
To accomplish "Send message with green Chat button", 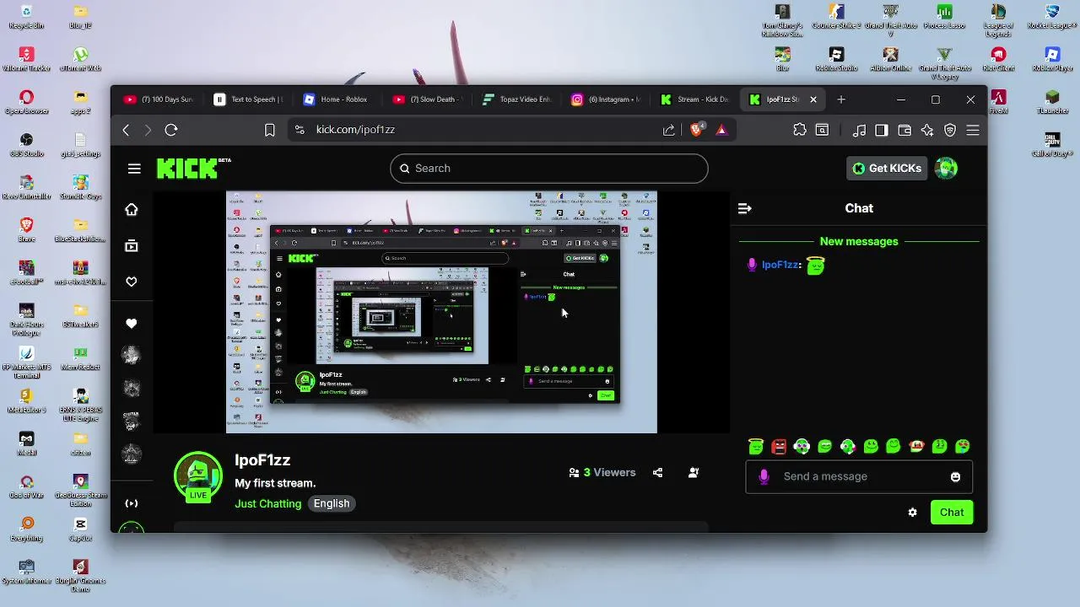I will tap(952, 513).
